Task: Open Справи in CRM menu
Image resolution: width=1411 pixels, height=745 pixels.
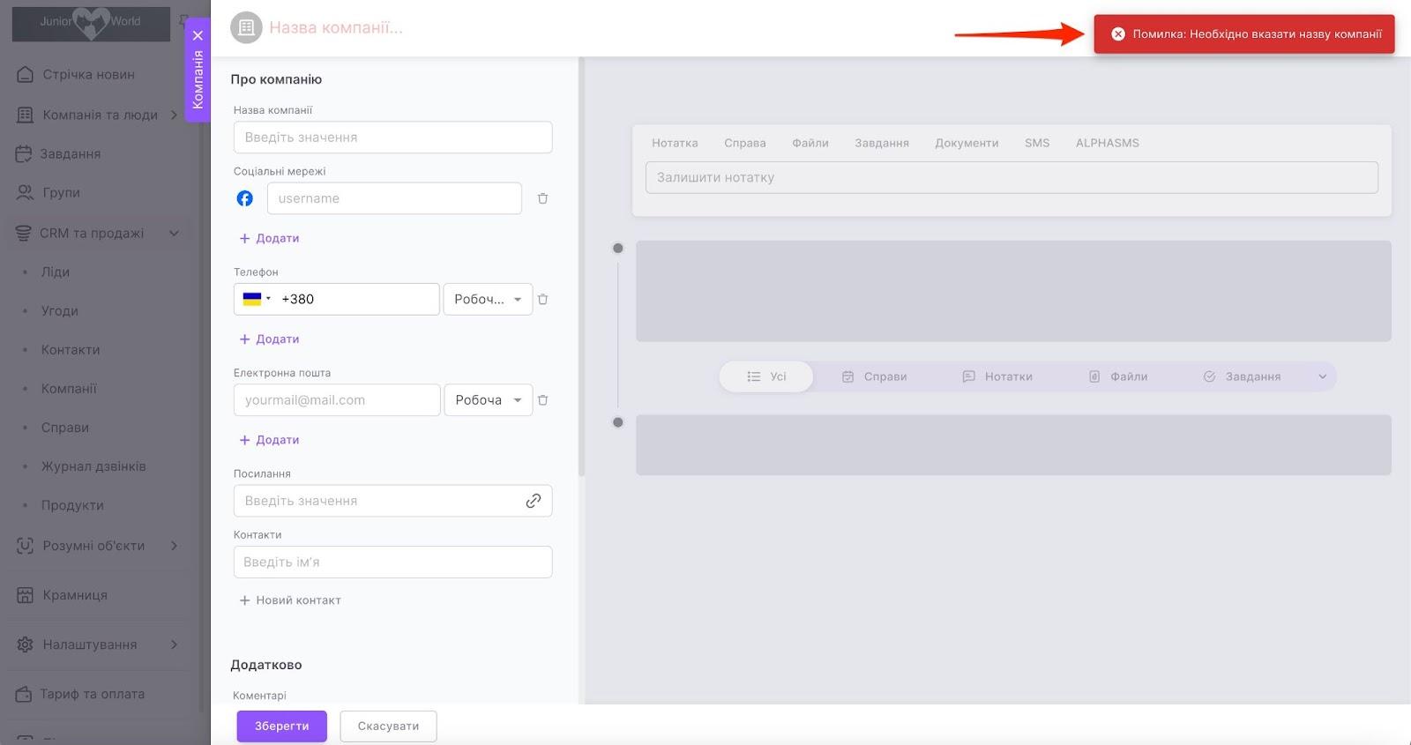Action: 65,428
